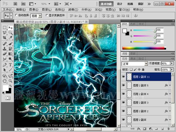Select the Magic Wand tool
Viewport: 176px width, 132px height.
click(x=10, y=32)
